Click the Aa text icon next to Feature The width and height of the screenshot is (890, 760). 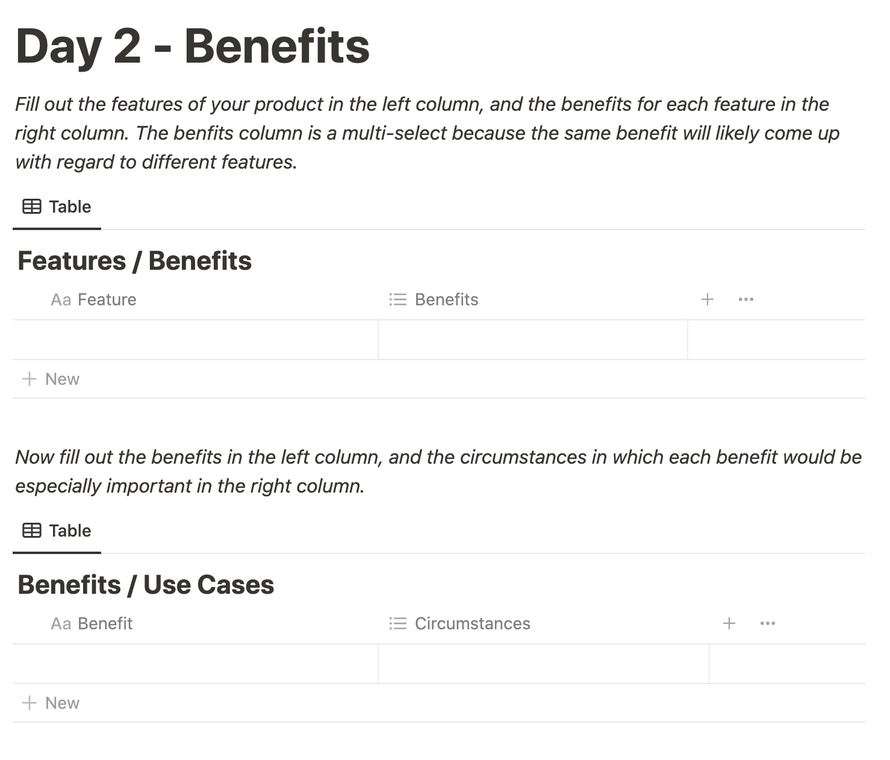(61, 300)
